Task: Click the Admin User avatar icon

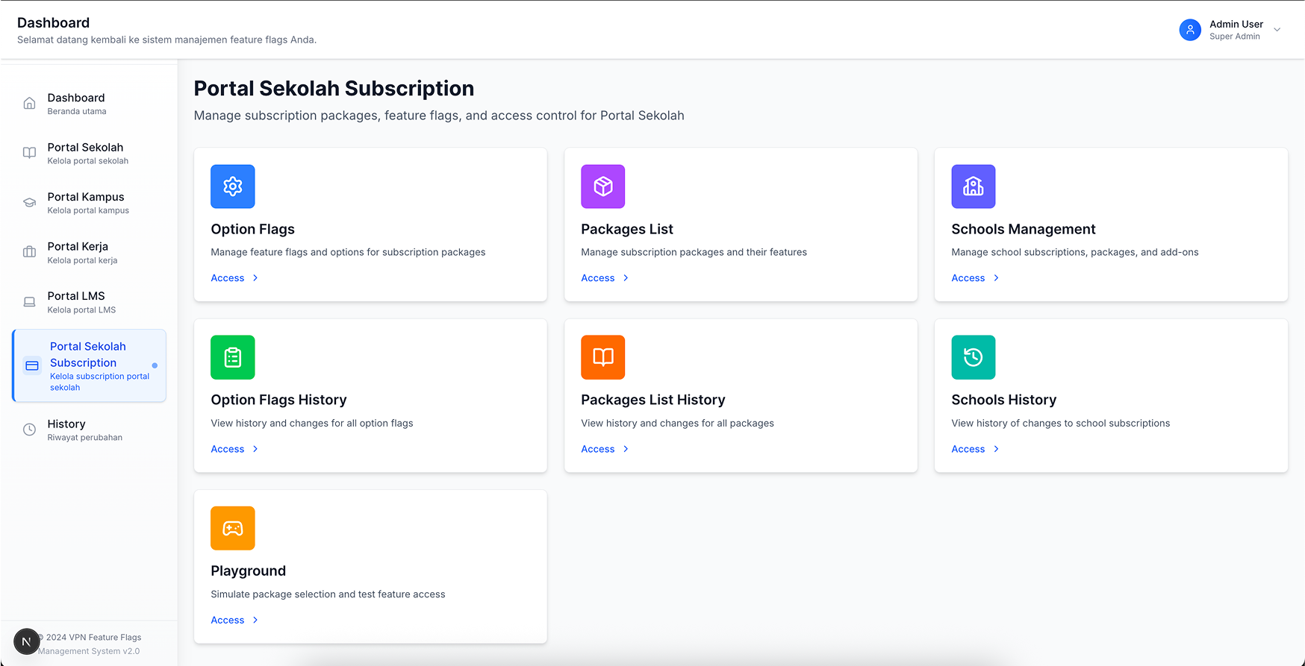Action: (x=1190, y=30)
